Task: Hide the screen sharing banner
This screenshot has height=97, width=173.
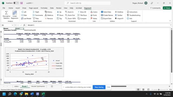Action: click(x=108, y=87)
